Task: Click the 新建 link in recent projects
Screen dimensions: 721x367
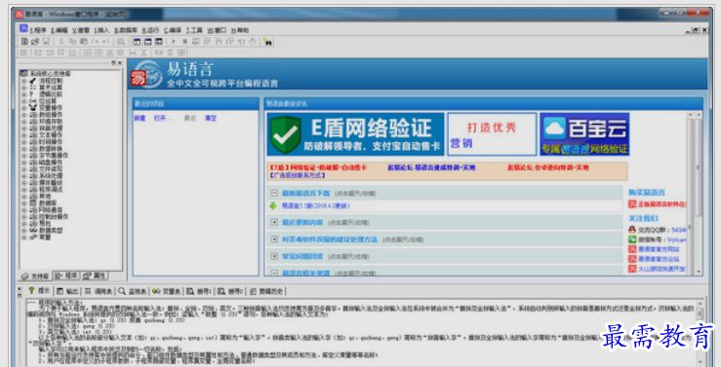Action: (140, 118)
